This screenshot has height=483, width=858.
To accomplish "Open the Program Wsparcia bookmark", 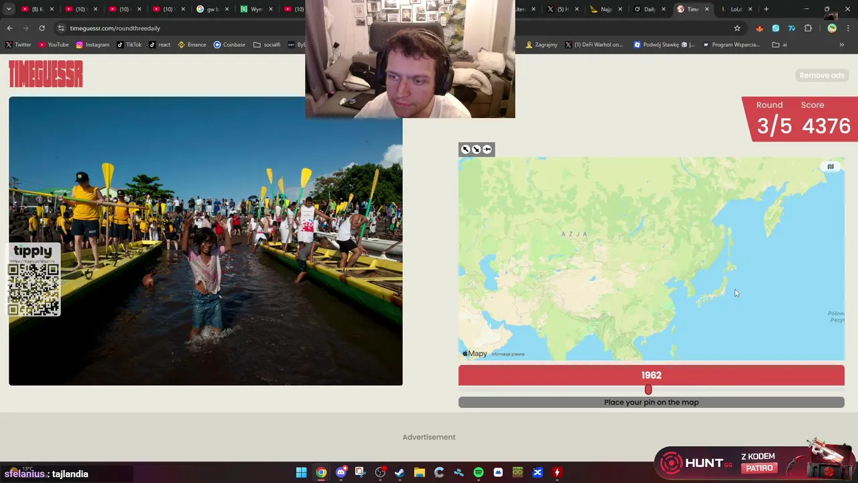I will coord(731,44).
